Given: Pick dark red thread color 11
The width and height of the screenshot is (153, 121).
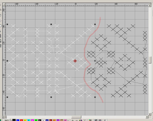Looking at the screenshot, I should [51, 120].
